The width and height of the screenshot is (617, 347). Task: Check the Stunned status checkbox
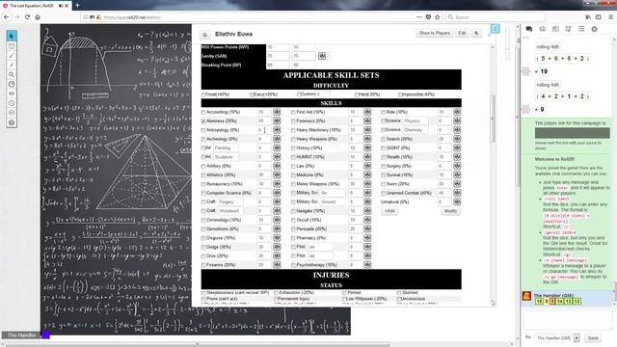point(399,293)
